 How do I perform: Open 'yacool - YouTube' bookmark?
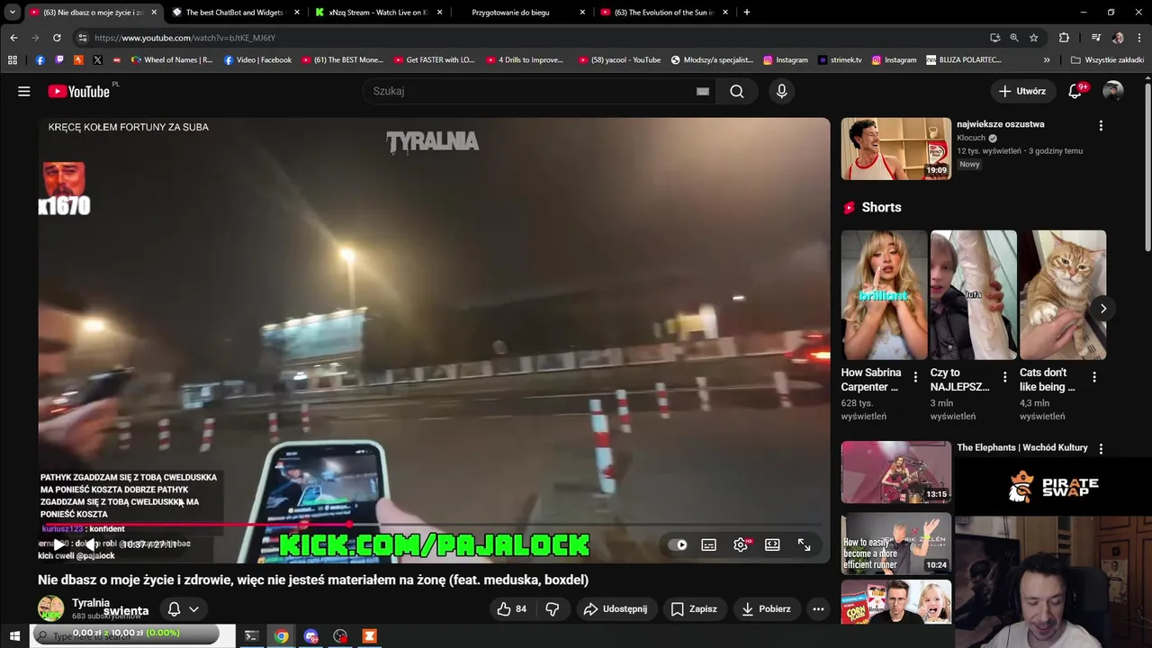pyautogui.click(x=619, y=60)
